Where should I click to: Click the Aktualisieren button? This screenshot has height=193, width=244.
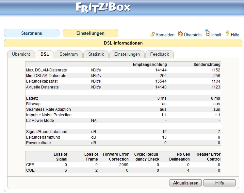pyautogui.click(x=186, y=183)
